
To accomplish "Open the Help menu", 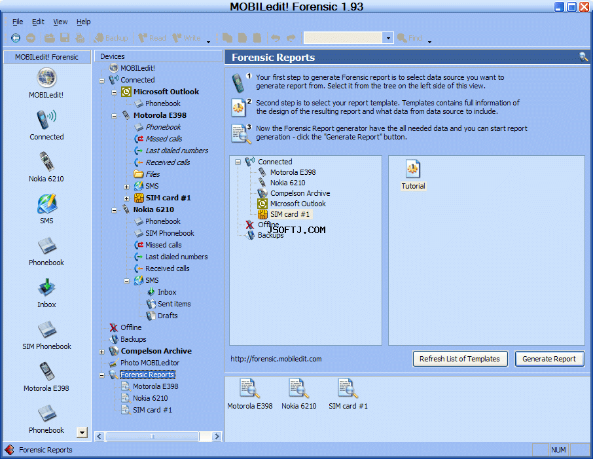I will pyautogui.click(x=84, y=22).
